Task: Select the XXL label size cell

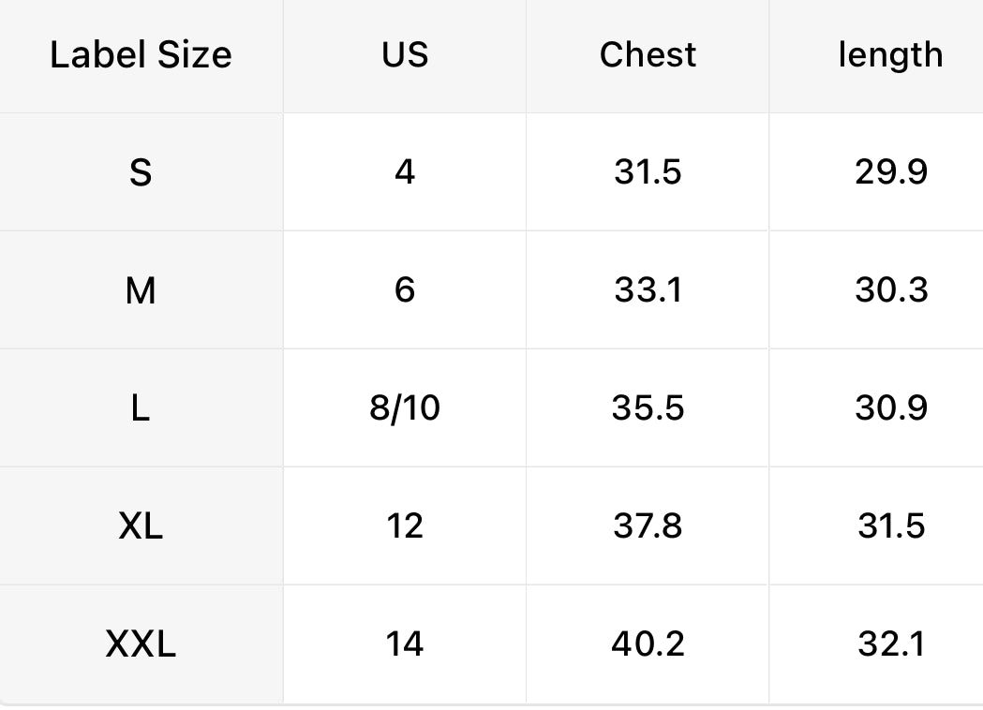Action: click(141, 644)
